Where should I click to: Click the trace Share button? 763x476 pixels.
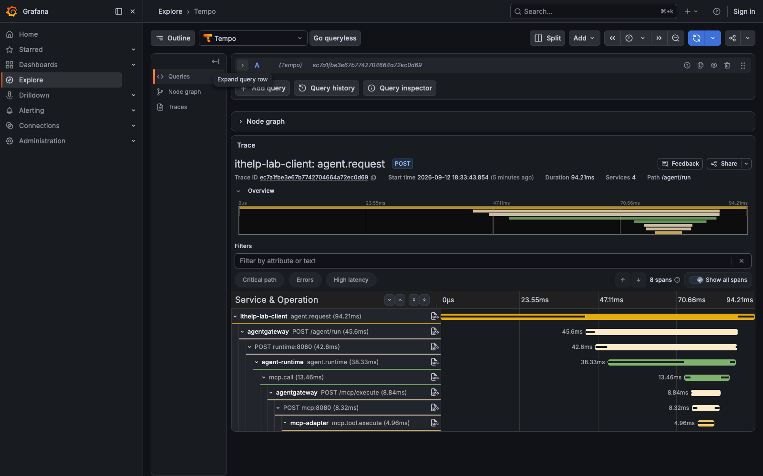coord(724,164)
